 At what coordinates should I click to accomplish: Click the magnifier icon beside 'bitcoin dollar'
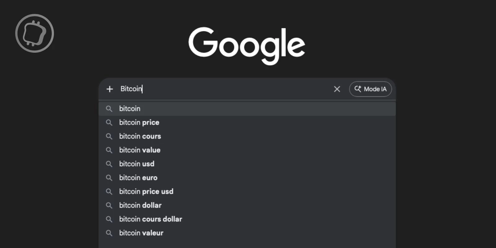coord(109,205)
